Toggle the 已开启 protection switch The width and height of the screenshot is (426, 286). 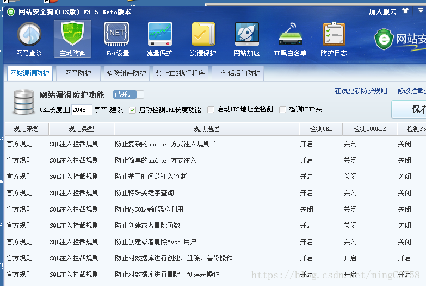tap(128, 95)
